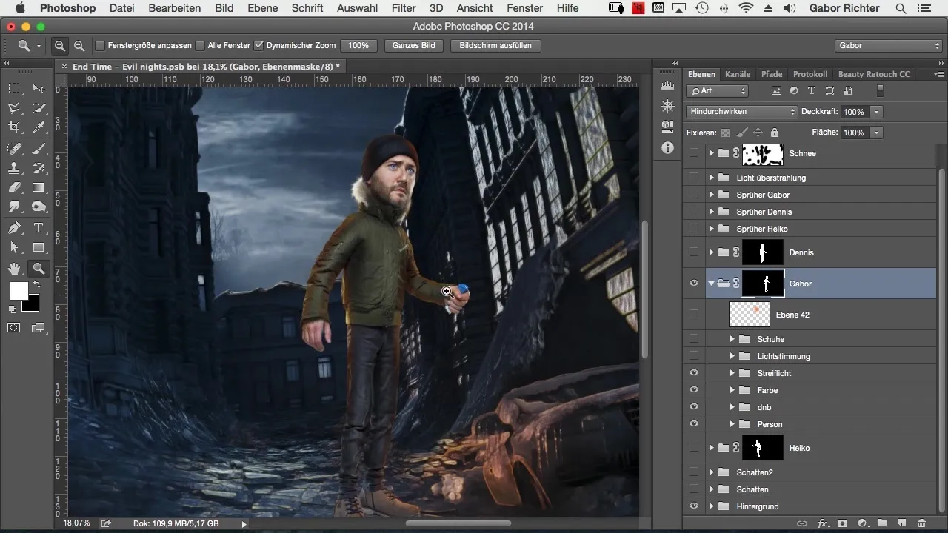The image size is (948, 533).
Task: Enable Alle Fenster checkbox
Action: coord(200,46)
